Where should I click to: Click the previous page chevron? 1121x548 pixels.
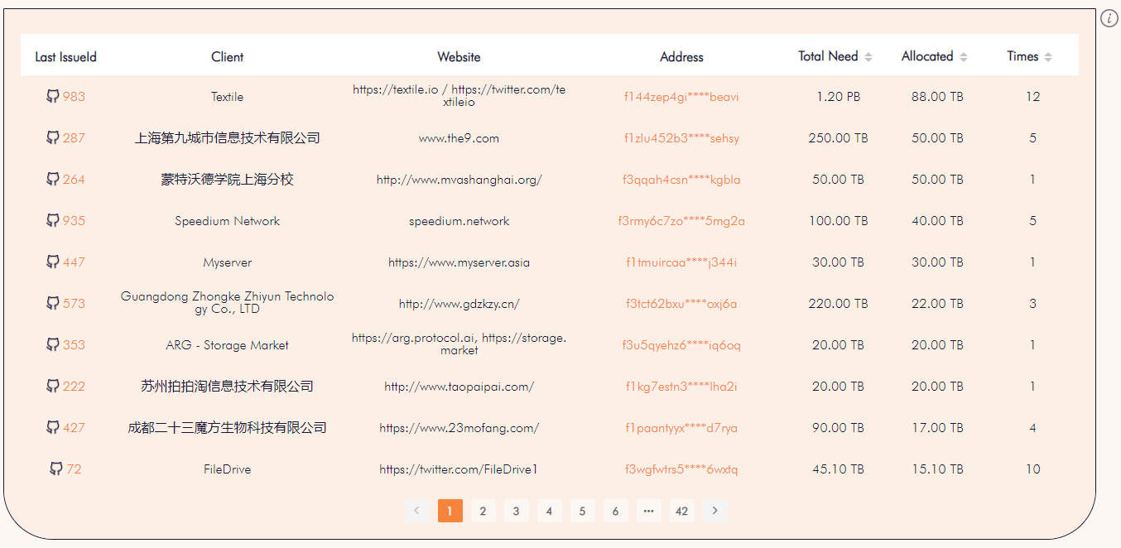(417, 511)
